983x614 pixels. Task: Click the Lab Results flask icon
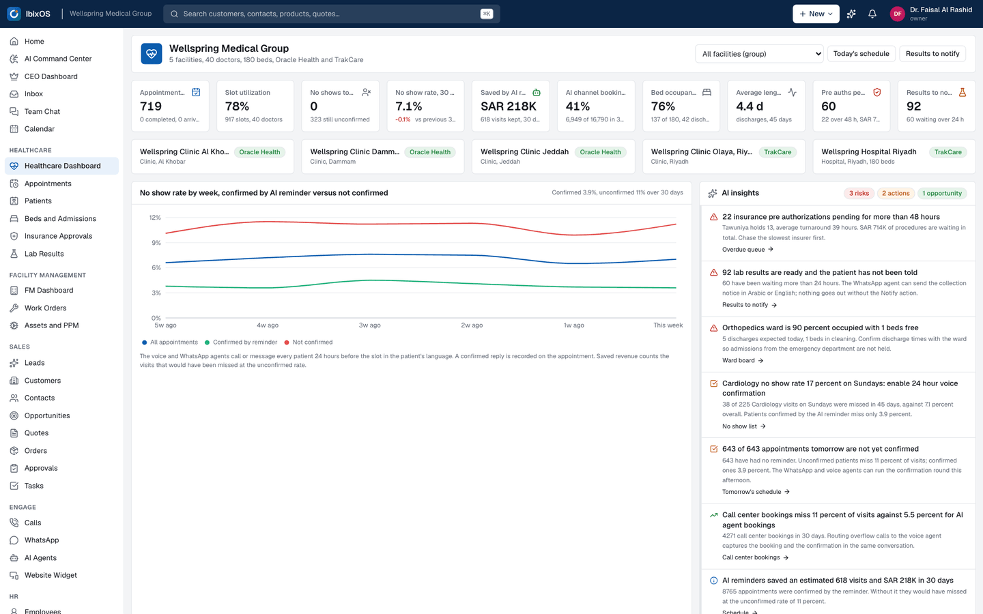point(14,254)
